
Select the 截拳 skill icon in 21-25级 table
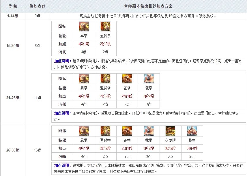click(149, 79)
